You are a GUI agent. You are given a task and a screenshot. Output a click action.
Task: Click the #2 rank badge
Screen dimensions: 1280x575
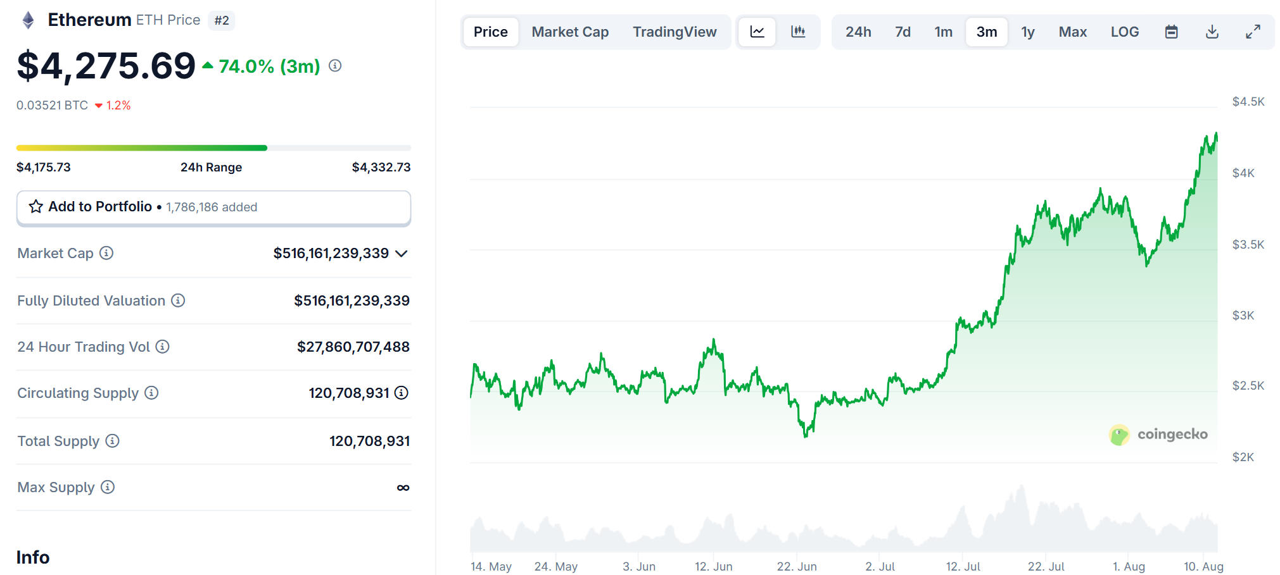coord(222,20)
